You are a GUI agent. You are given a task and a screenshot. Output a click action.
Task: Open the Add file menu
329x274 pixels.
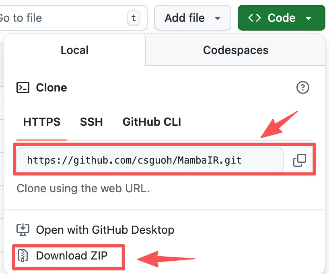(x=193, y=18)
